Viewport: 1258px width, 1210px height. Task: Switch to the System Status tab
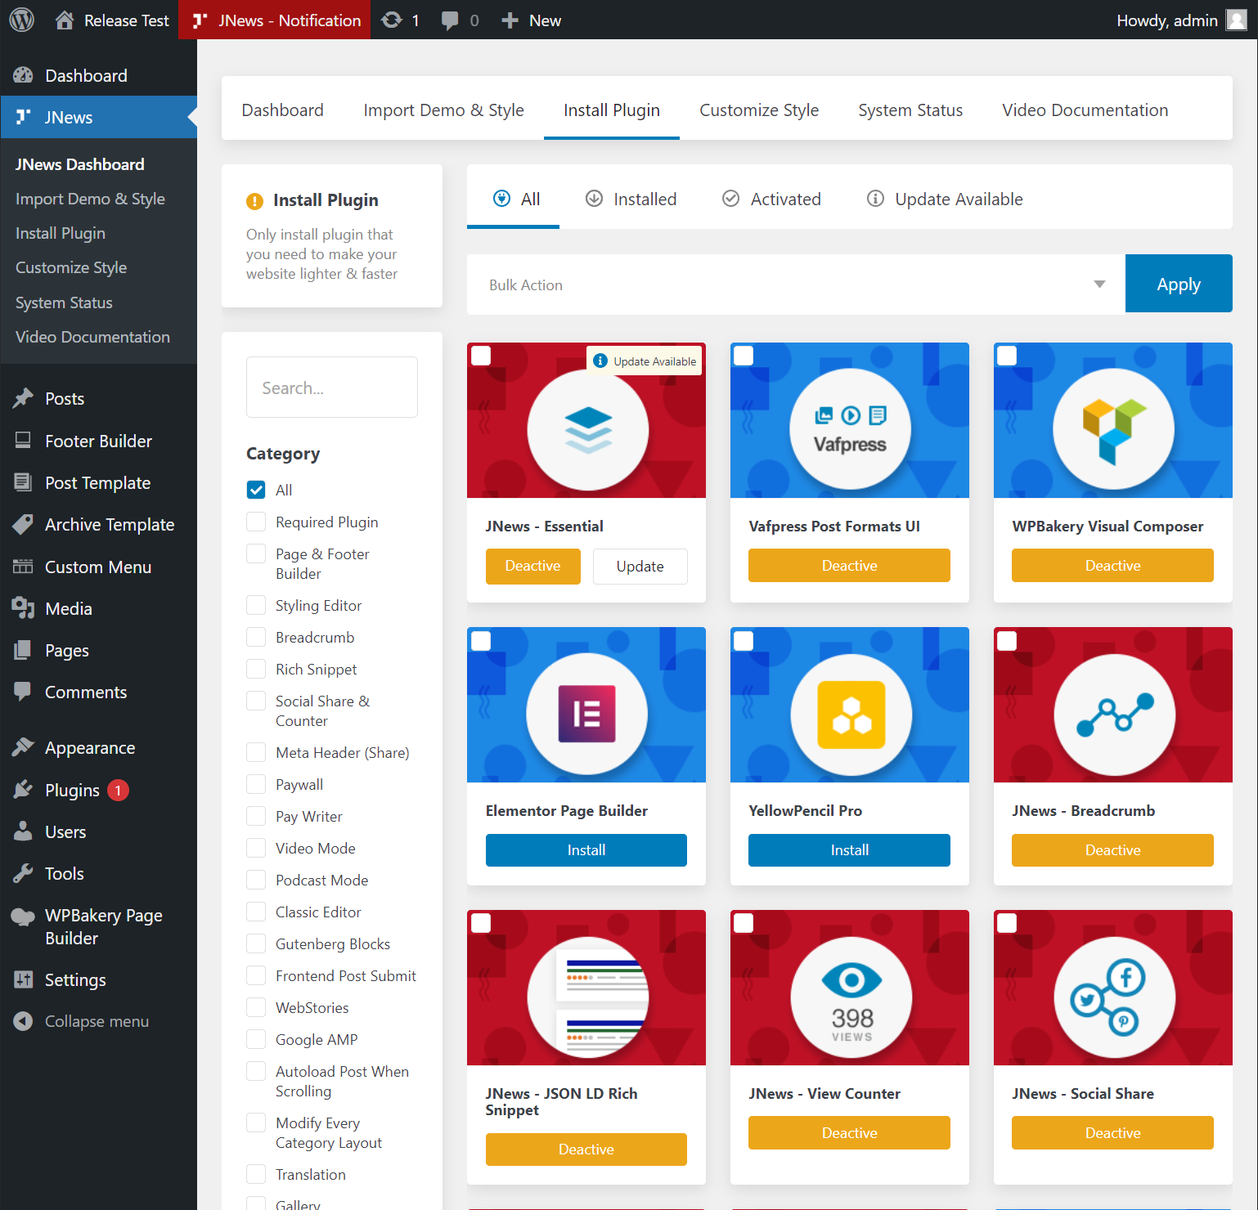(x=910, y=110)
